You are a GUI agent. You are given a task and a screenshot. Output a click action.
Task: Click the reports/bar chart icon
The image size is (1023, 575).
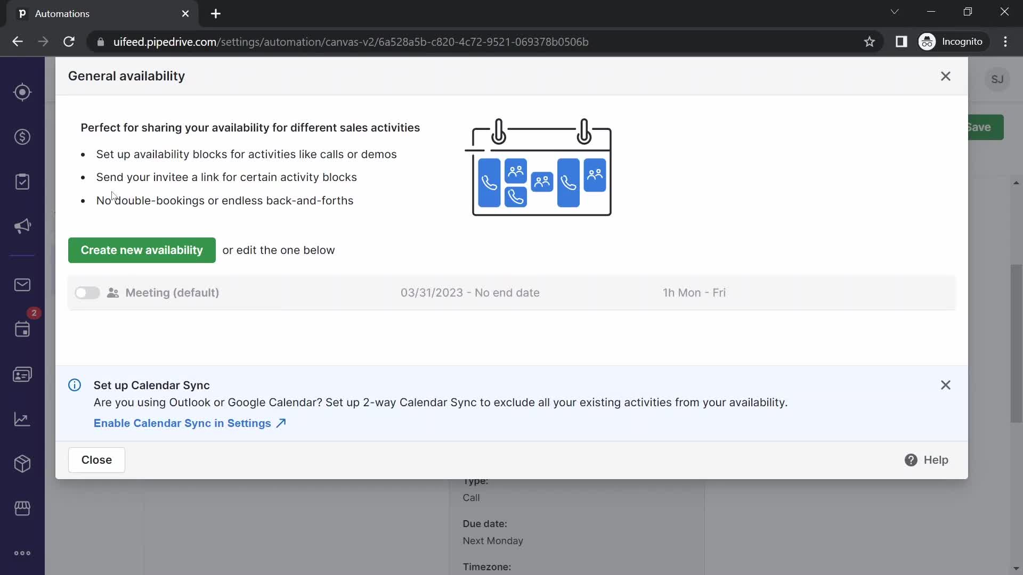coord(22,421)
